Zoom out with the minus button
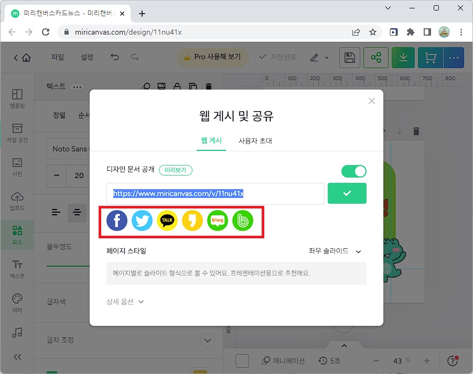This screenshot has height=374, width=473. [x=376, y=361]
